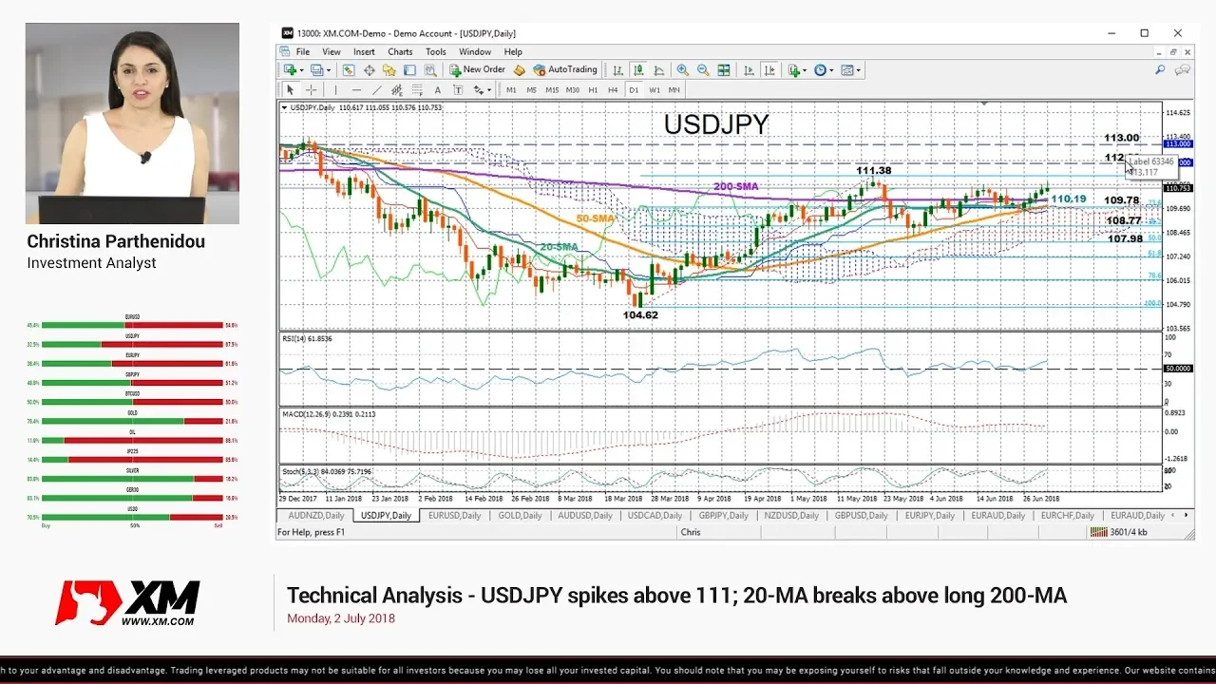Toggle chart auto scroll
The width and height of the screenshot is (1216, 684).
point(749,69)
